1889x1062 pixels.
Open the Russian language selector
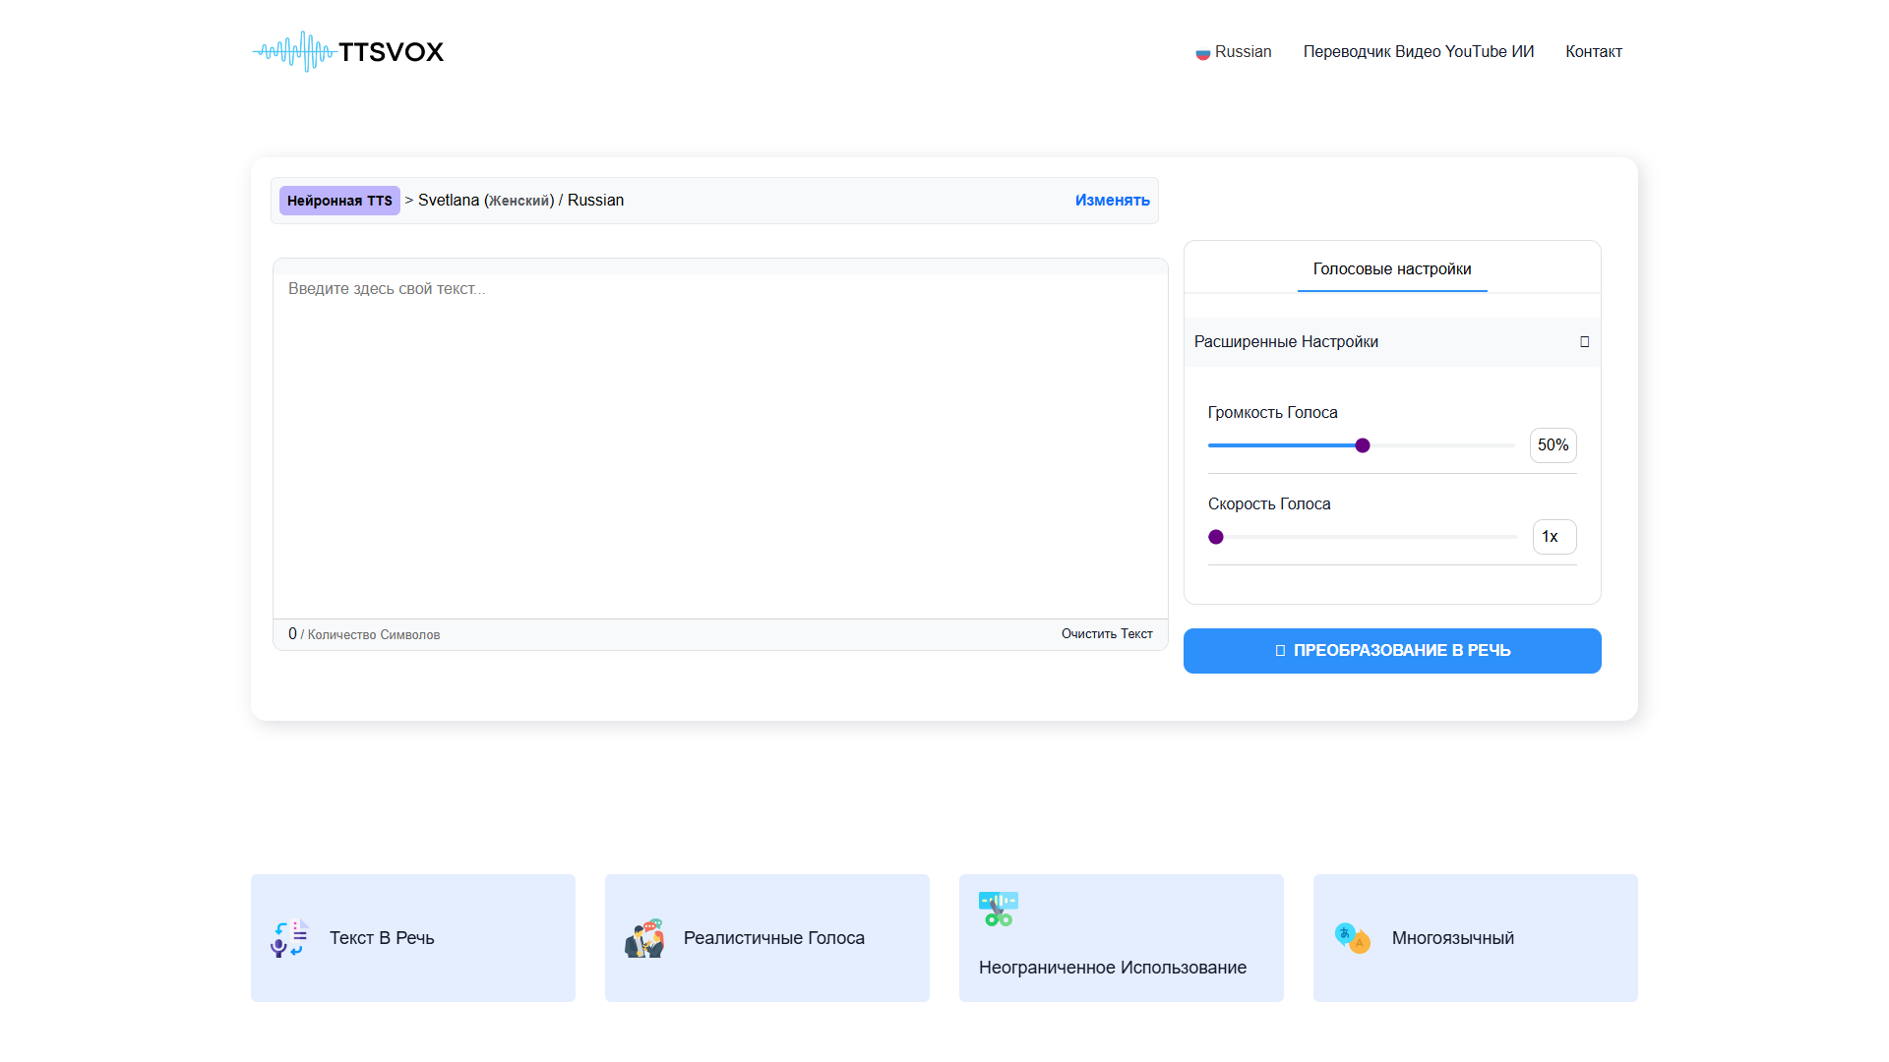click(x=1234, y=52)
